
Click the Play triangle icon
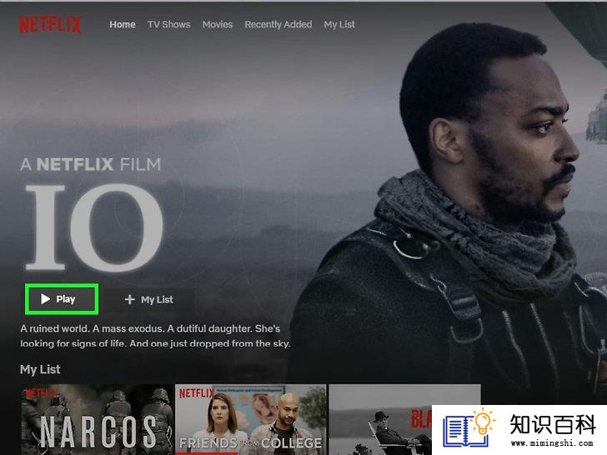click(45, 298)
